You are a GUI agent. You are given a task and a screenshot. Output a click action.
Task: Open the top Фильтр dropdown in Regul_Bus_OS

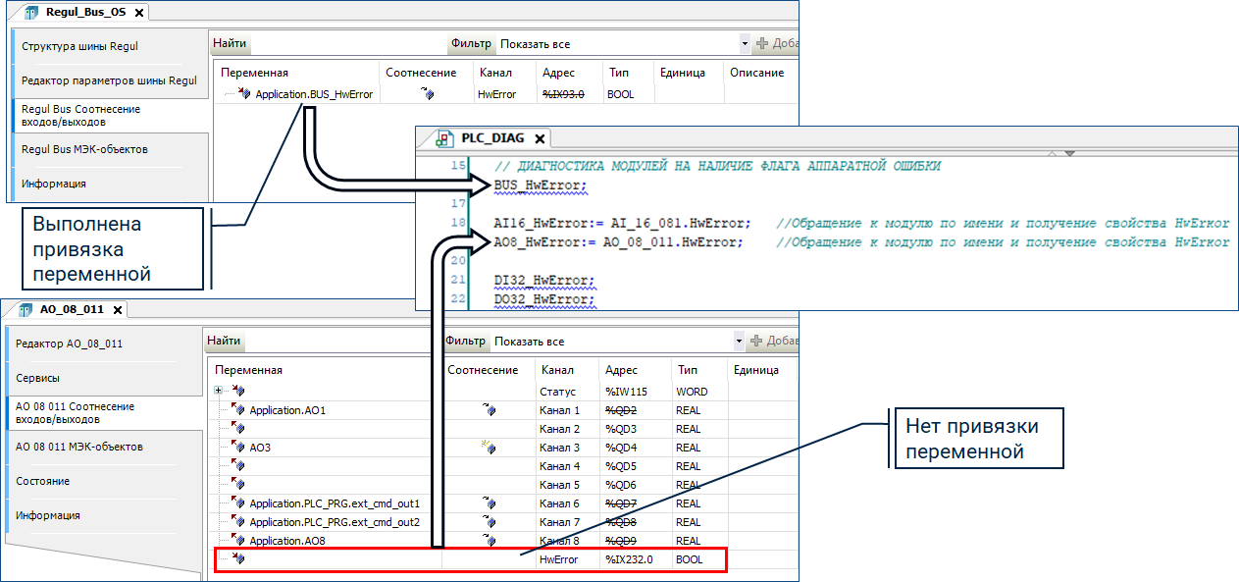(745, 44)
